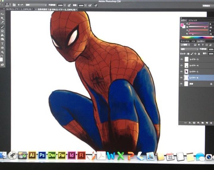Hide レイヤー 6 with its eye icon
The image size is (214, 170).
[x=181, y=78]
